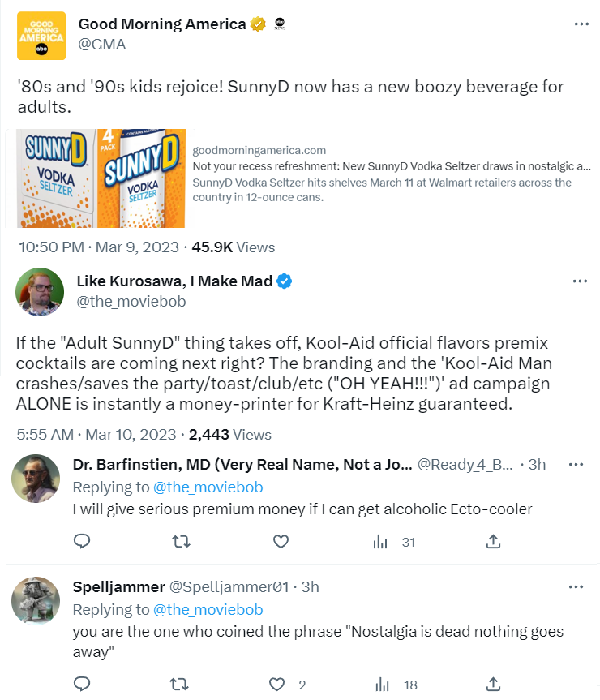Retweet Dr. Barfinstien's Ecto-cooler reply
The image size is (600, 700).
point(182,541)
